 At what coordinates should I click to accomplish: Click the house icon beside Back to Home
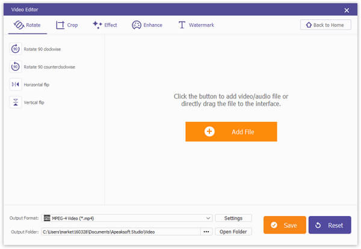(x=309, y=25)
